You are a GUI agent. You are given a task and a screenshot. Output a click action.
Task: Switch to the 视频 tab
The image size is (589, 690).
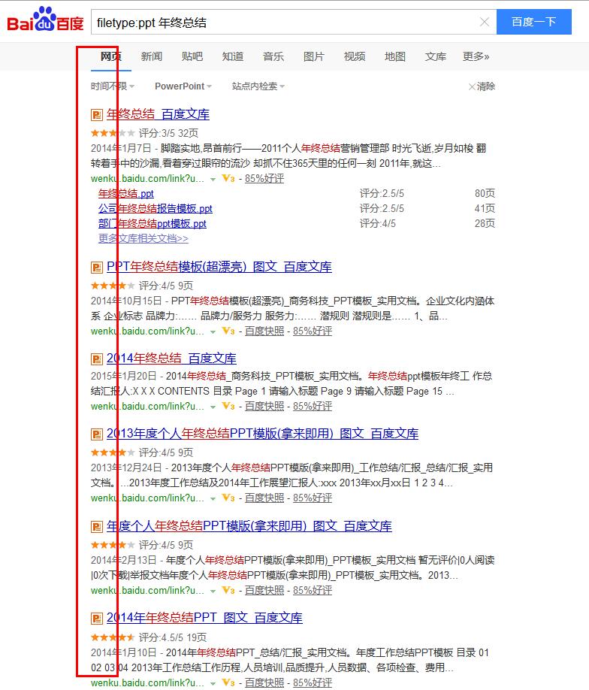point(355,56)
